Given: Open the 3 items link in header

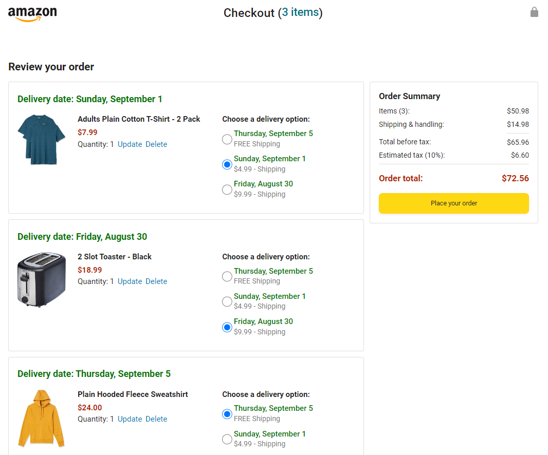Looking at the screenshot, I should click(300, 12).
